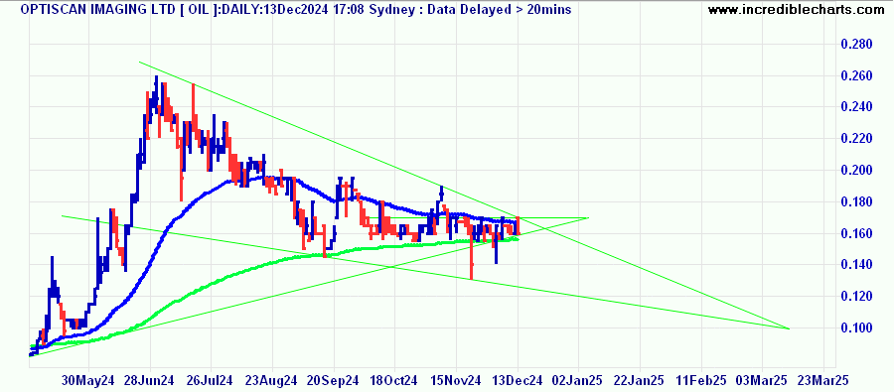Select the upper descending green trendline start

point(139,62)
